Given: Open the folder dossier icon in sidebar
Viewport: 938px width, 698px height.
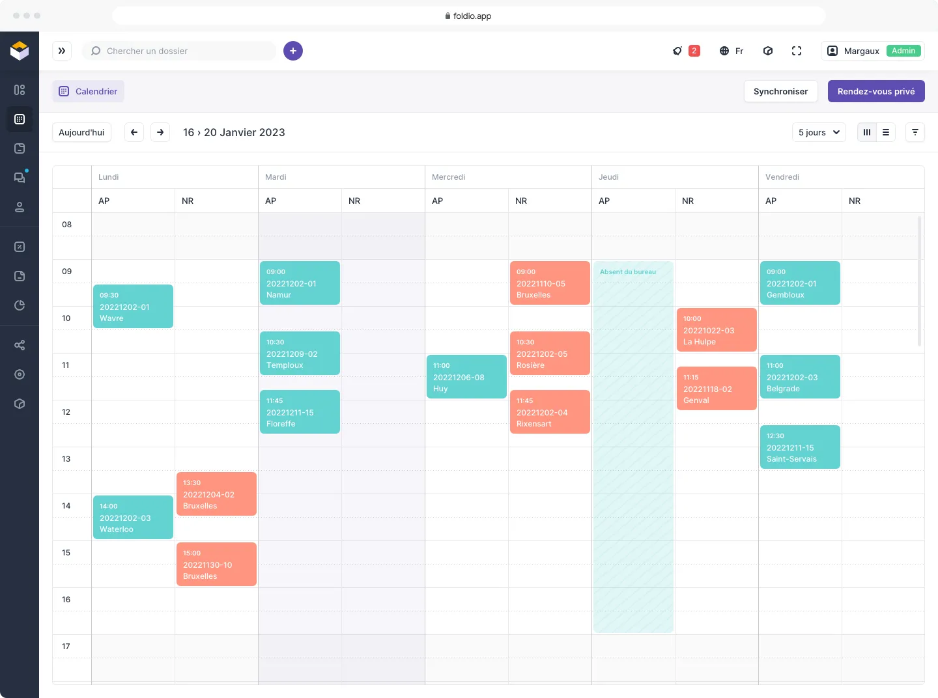Looking at the screenshot, I should [x=20, y=148].
